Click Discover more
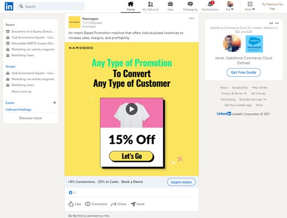287x218 pixels. [30, 118]
